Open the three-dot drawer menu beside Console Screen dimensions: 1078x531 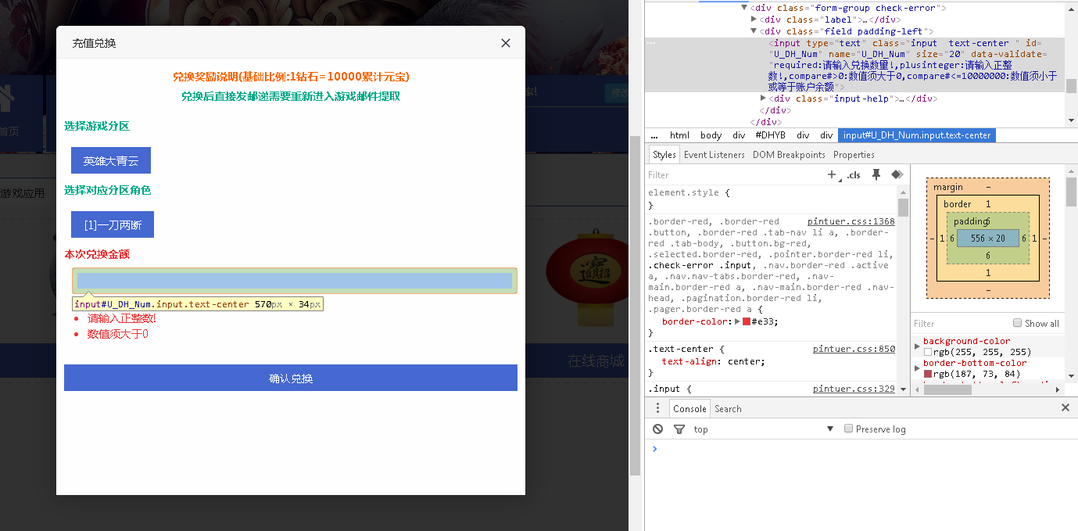click(x=657, y=408)
